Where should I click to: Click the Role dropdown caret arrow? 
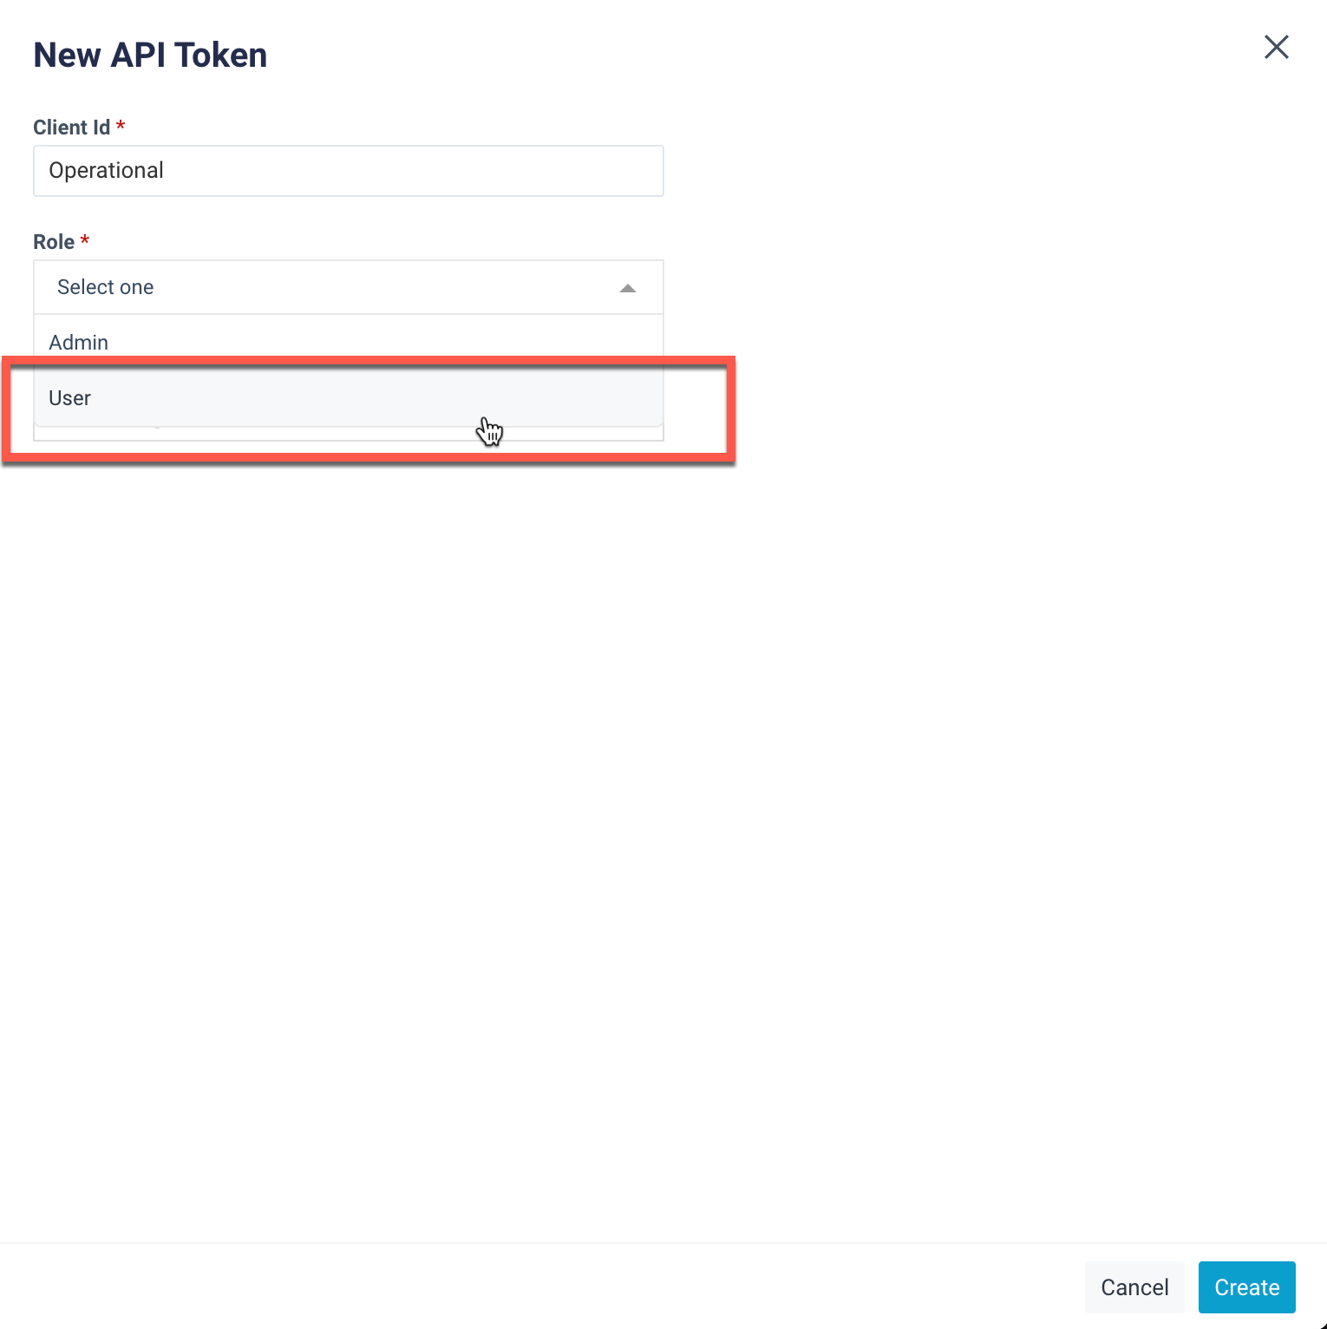point(628,288)
